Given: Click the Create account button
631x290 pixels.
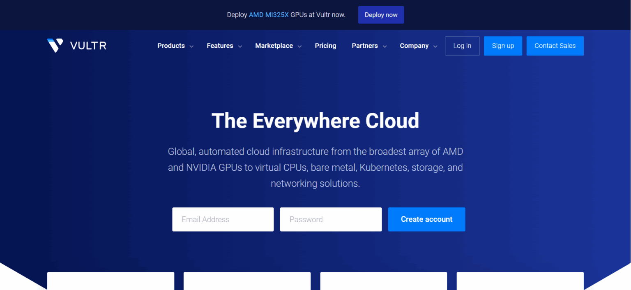Looking at the screenshot, I should tap(426, 219).
